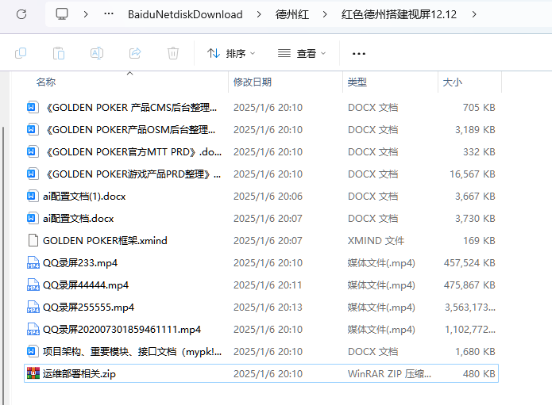Expand chevron after 德州红
This screenshot has height=405, width=552.
pyautogui.click(x=325, y=14)
